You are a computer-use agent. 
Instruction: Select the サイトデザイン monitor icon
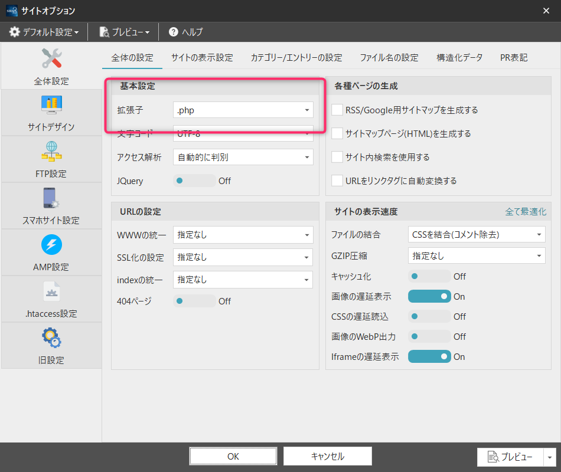51,105
